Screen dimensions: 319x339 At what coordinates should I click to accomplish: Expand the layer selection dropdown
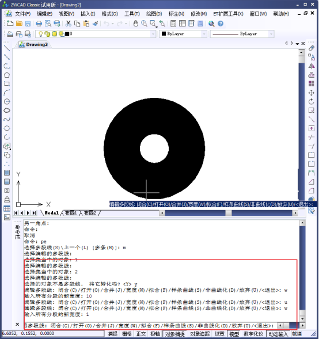153,34
